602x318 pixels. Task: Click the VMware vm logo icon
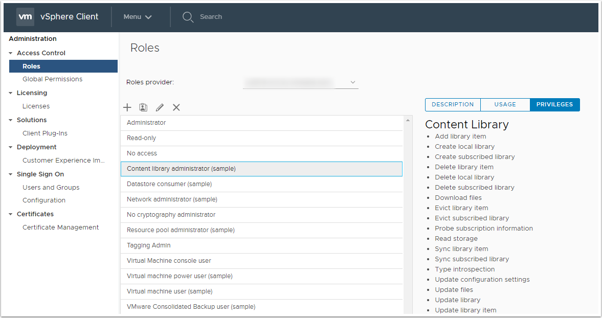(26, 17)
